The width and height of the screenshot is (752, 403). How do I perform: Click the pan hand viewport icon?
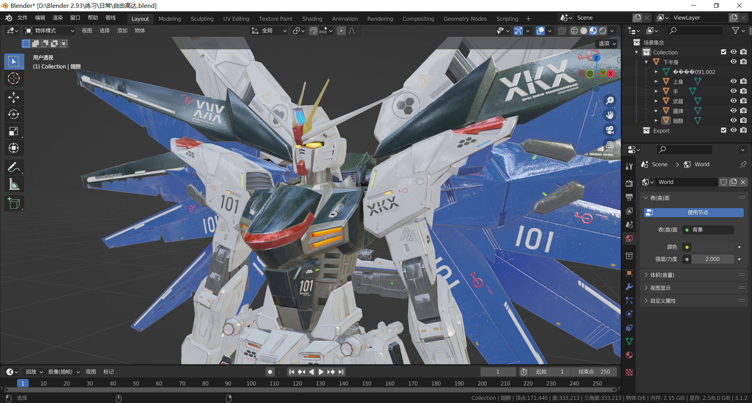610,115
